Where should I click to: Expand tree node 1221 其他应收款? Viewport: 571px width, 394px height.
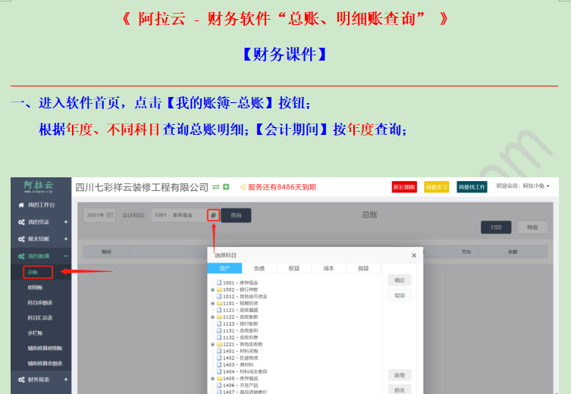(x=212, y=344)
